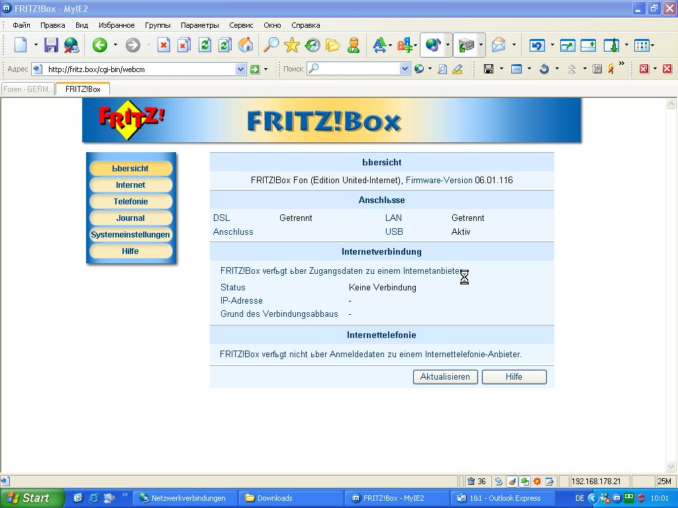Click the broom cleanup icon in status bar
Image resolution: width=678 pixels, height=508 pixels.
[512, 482]
